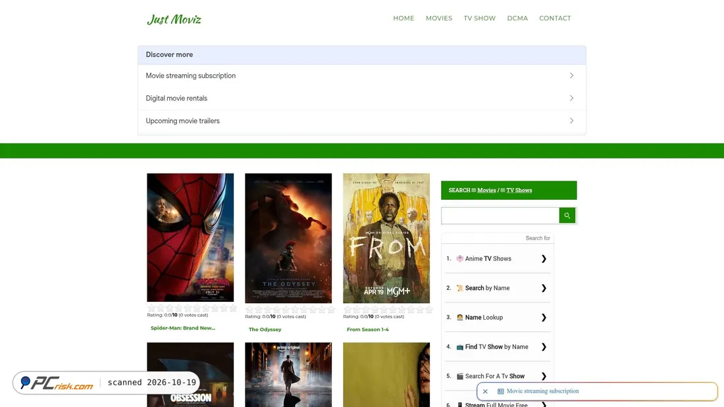Click the Search by Name scroll icon
This screenshot has width=724, height=407.
pyautogui.click(x=459, y=288)
